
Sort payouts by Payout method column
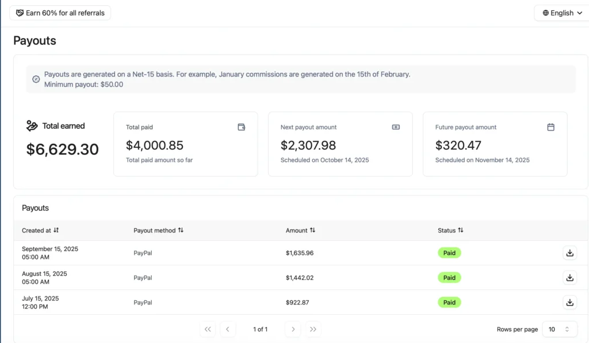181,230
